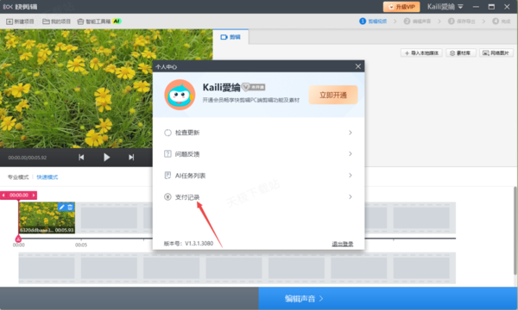Skip to previous frame in preview
Screen dimensions: 518x310
81,158
